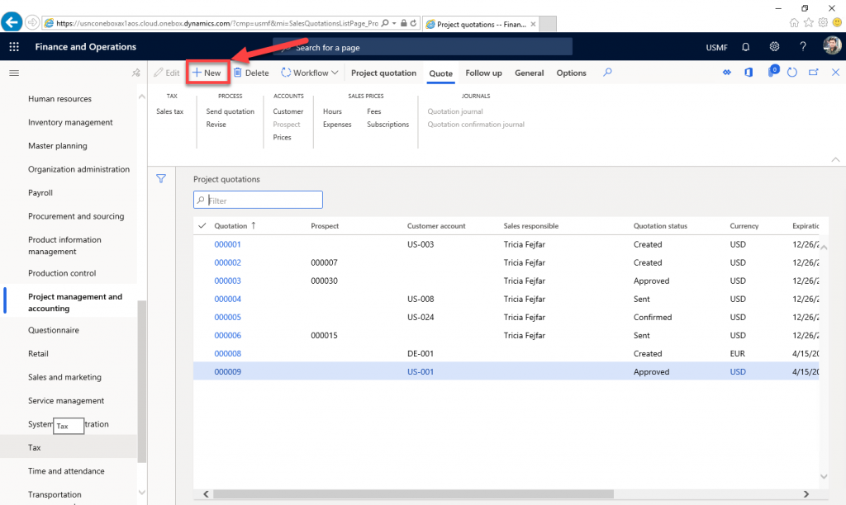
Task: Click the Help question mark icon
Action: coord(802,47)
